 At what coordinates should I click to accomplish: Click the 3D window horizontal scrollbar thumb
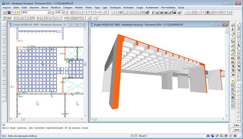[x=95, y=119]
